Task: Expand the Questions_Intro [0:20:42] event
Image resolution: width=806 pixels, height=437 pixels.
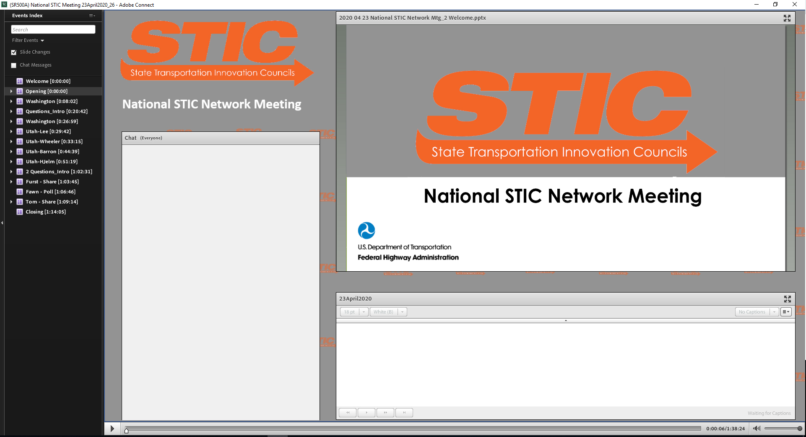Action: click(11, 111)
